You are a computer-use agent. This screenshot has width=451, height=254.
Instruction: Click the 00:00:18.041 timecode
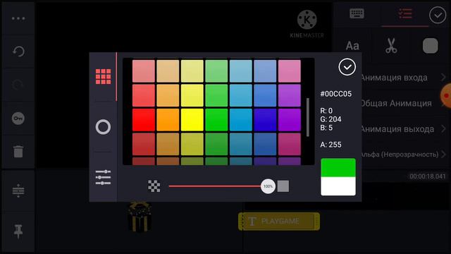(428, 176)
